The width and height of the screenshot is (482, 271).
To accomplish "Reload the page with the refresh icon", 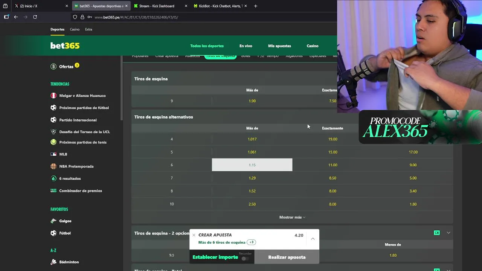I will (35, 17).
